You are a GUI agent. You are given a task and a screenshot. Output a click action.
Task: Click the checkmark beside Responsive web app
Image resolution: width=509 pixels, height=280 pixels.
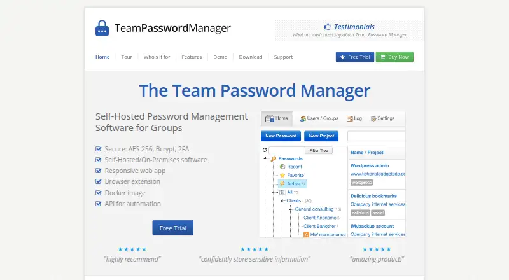[x=99, y=171]
